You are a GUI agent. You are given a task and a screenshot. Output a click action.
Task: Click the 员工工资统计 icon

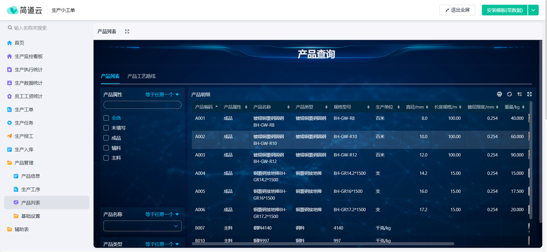10,96
